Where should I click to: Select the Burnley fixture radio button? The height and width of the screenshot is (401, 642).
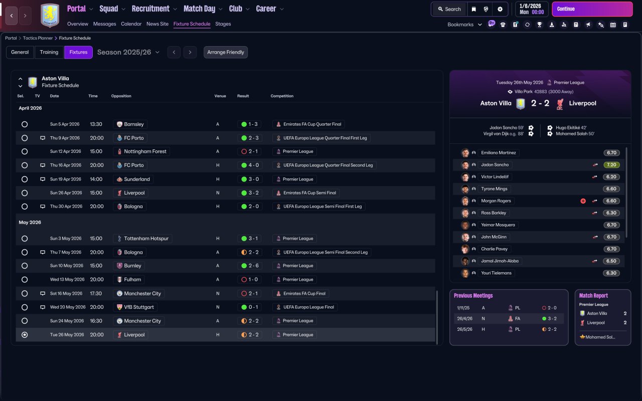coord(25,266)
